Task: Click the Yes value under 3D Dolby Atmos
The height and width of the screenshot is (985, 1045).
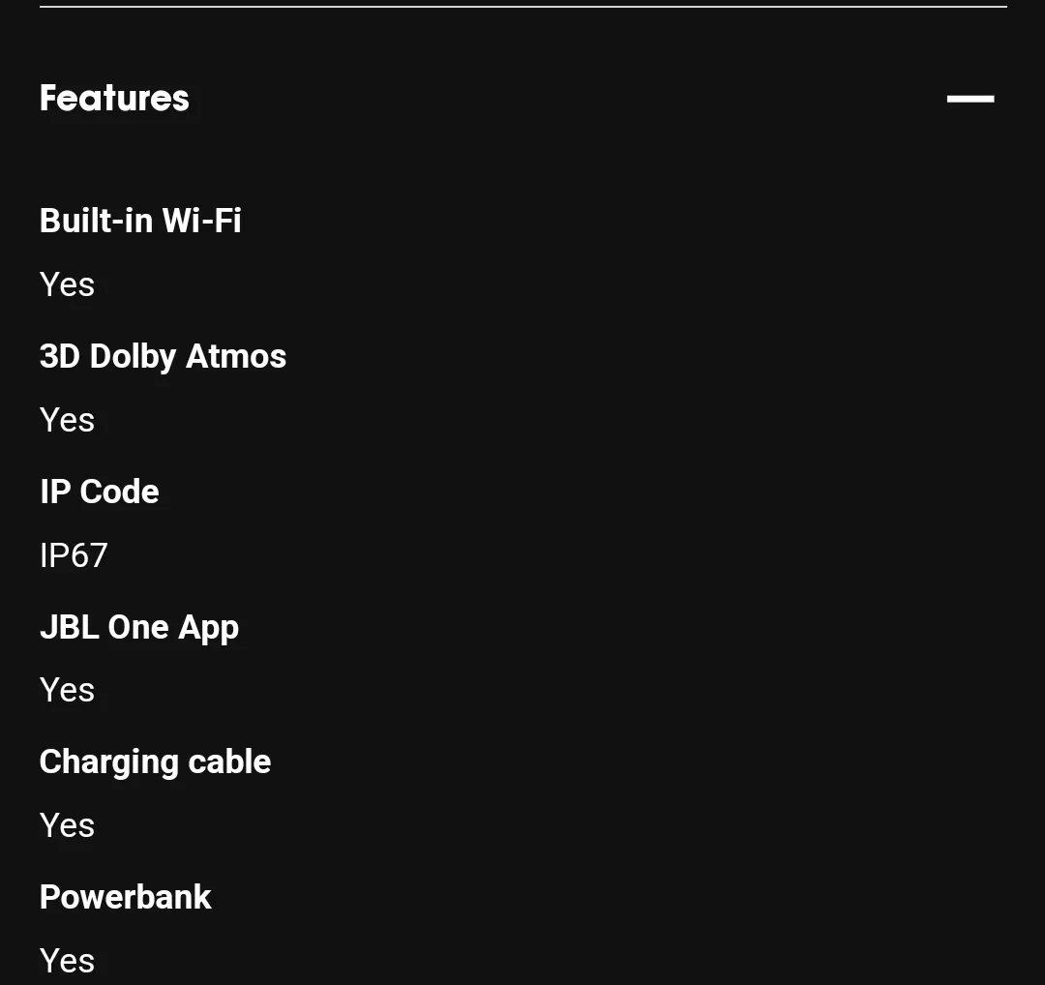Action: (68, 420)
